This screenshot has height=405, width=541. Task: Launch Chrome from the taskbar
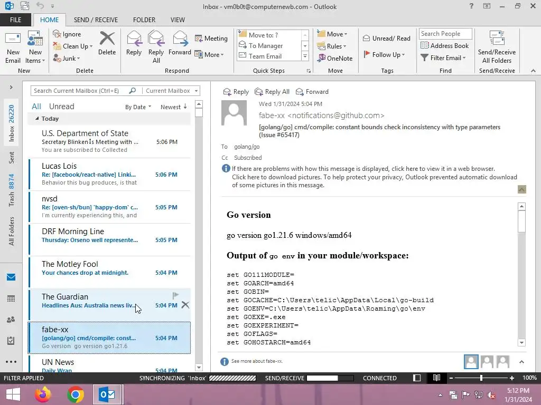click(76, 394)
